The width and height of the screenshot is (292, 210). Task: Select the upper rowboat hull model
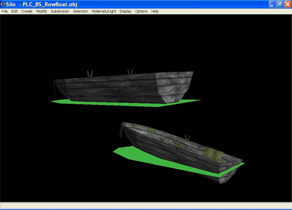[120, 88]
